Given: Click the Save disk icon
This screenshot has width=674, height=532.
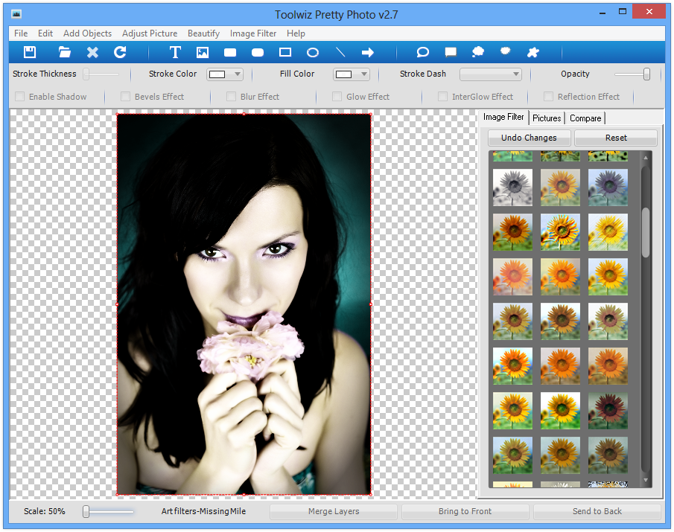Looking at the screenshot, I should click(30, 52).
